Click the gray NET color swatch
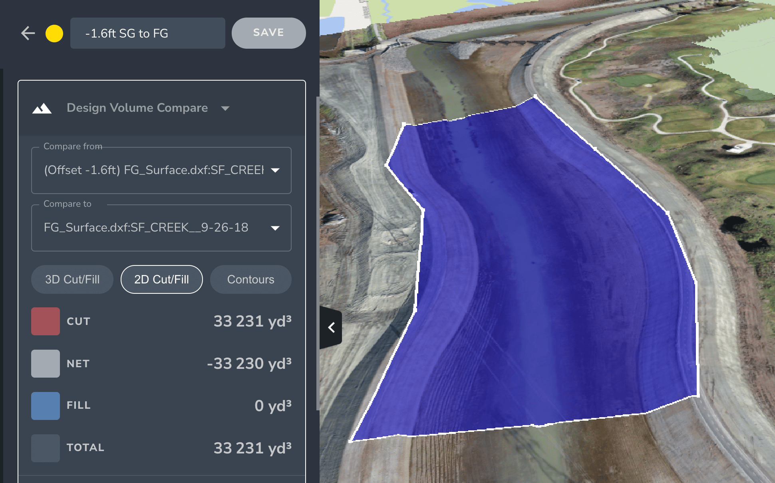 tap(46, 364)
